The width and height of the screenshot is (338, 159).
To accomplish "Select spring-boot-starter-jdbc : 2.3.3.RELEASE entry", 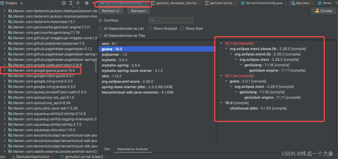I will click(157, 87).
